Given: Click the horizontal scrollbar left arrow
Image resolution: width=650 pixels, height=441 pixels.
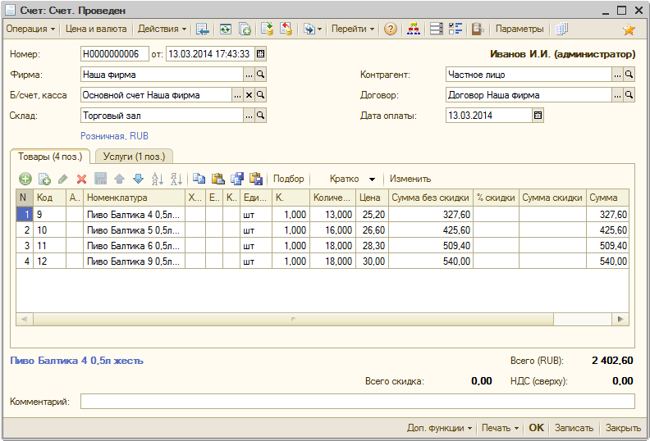Looking at the screenshot, I should 24,319.
